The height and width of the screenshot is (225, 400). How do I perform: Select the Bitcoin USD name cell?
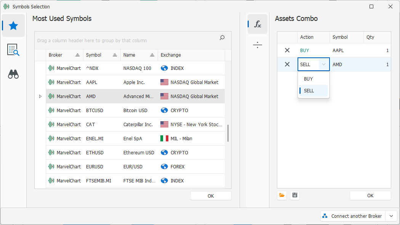click(139, 111)
